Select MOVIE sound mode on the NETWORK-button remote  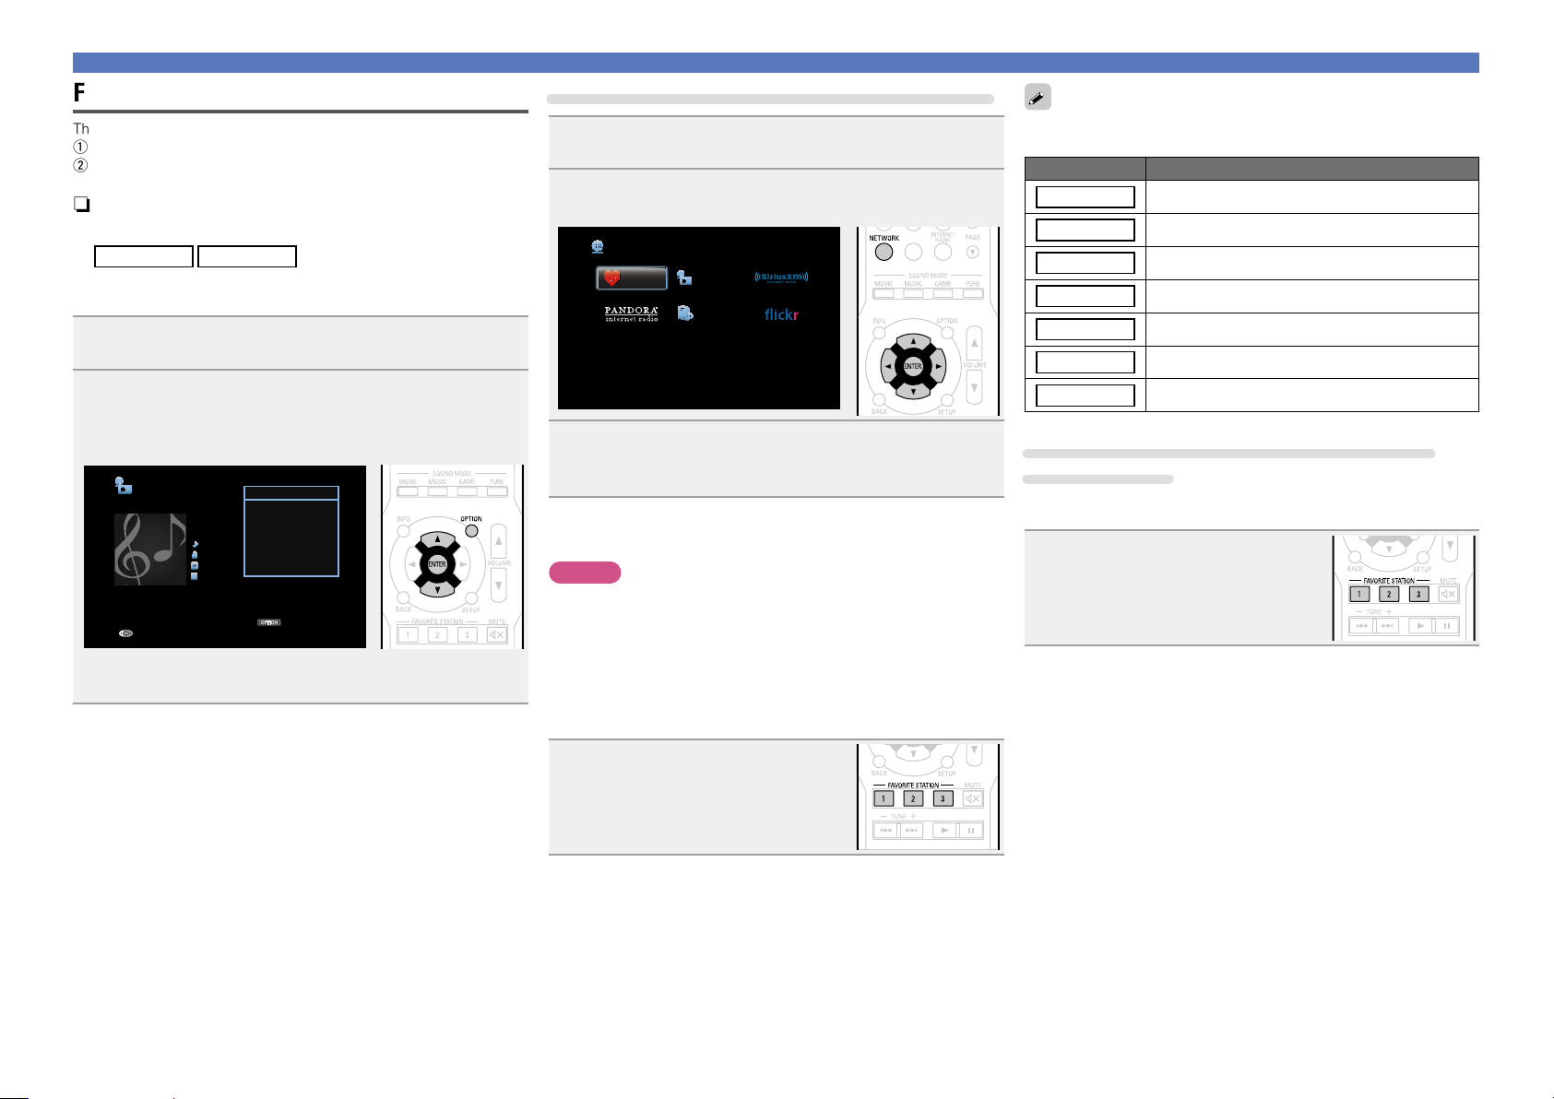(884, 293)
